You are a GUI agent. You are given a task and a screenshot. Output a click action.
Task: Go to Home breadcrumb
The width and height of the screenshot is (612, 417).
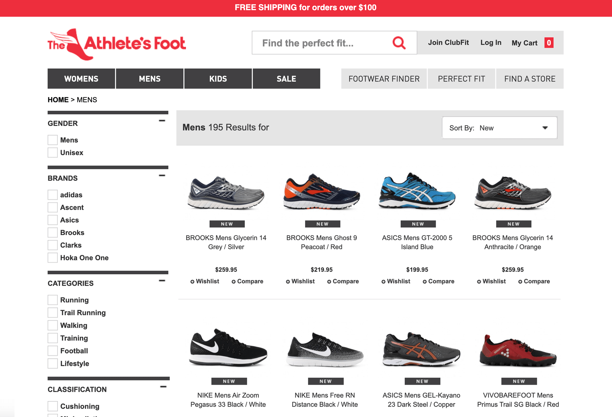[x=58, y=100]
